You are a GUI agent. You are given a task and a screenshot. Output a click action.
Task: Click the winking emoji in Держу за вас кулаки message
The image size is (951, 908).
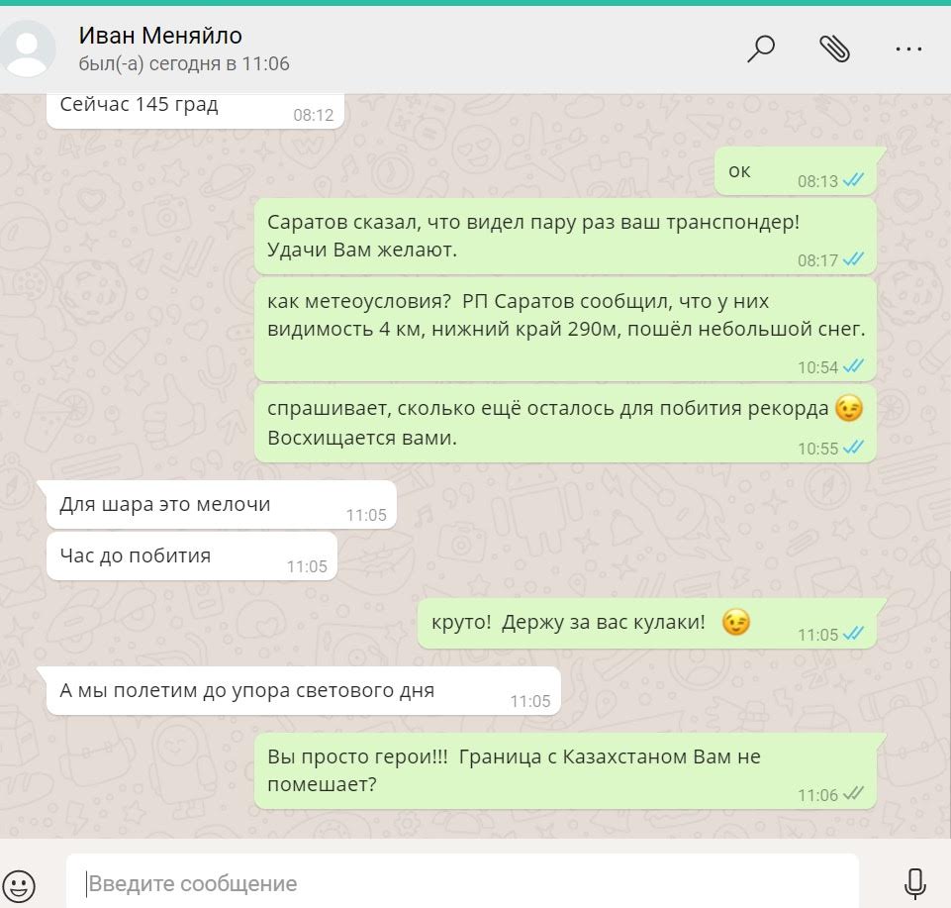pos(735,622)
